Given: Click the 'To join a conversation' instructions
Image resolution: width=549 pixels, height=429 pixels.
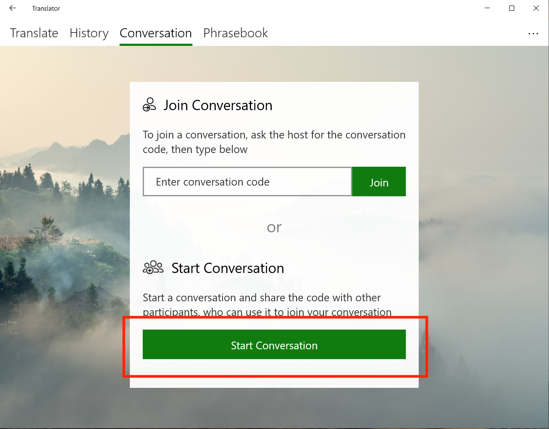Looking at the screenshot, I should click(x=274, y=142).
